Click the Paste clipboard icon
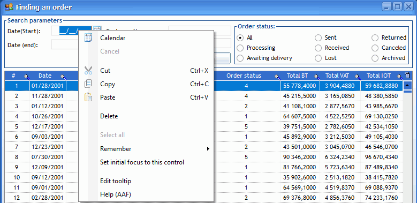Image resolution: width=417 pixels, height=203 pixels. click(x=88, y=97)
